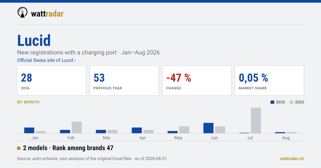Click the blue 2026 bar for Apr

coord(137,130)
